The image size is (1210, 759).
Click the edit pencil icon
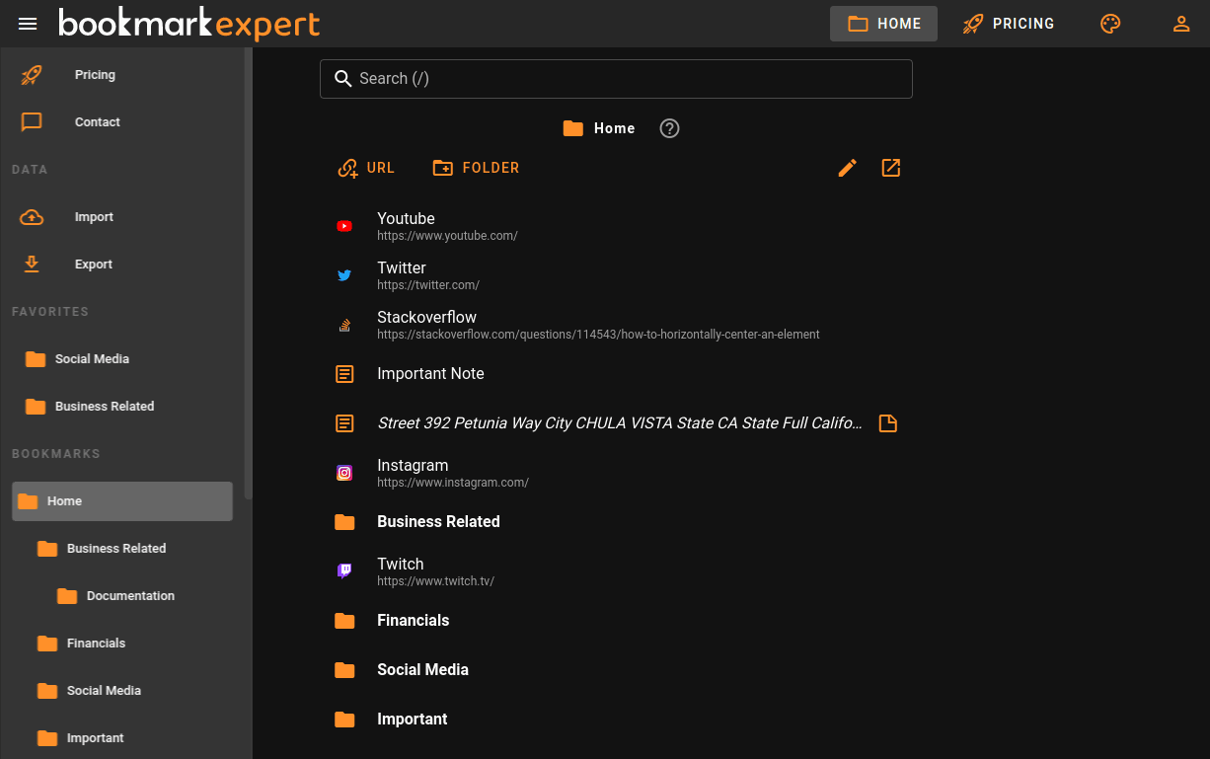847,168
